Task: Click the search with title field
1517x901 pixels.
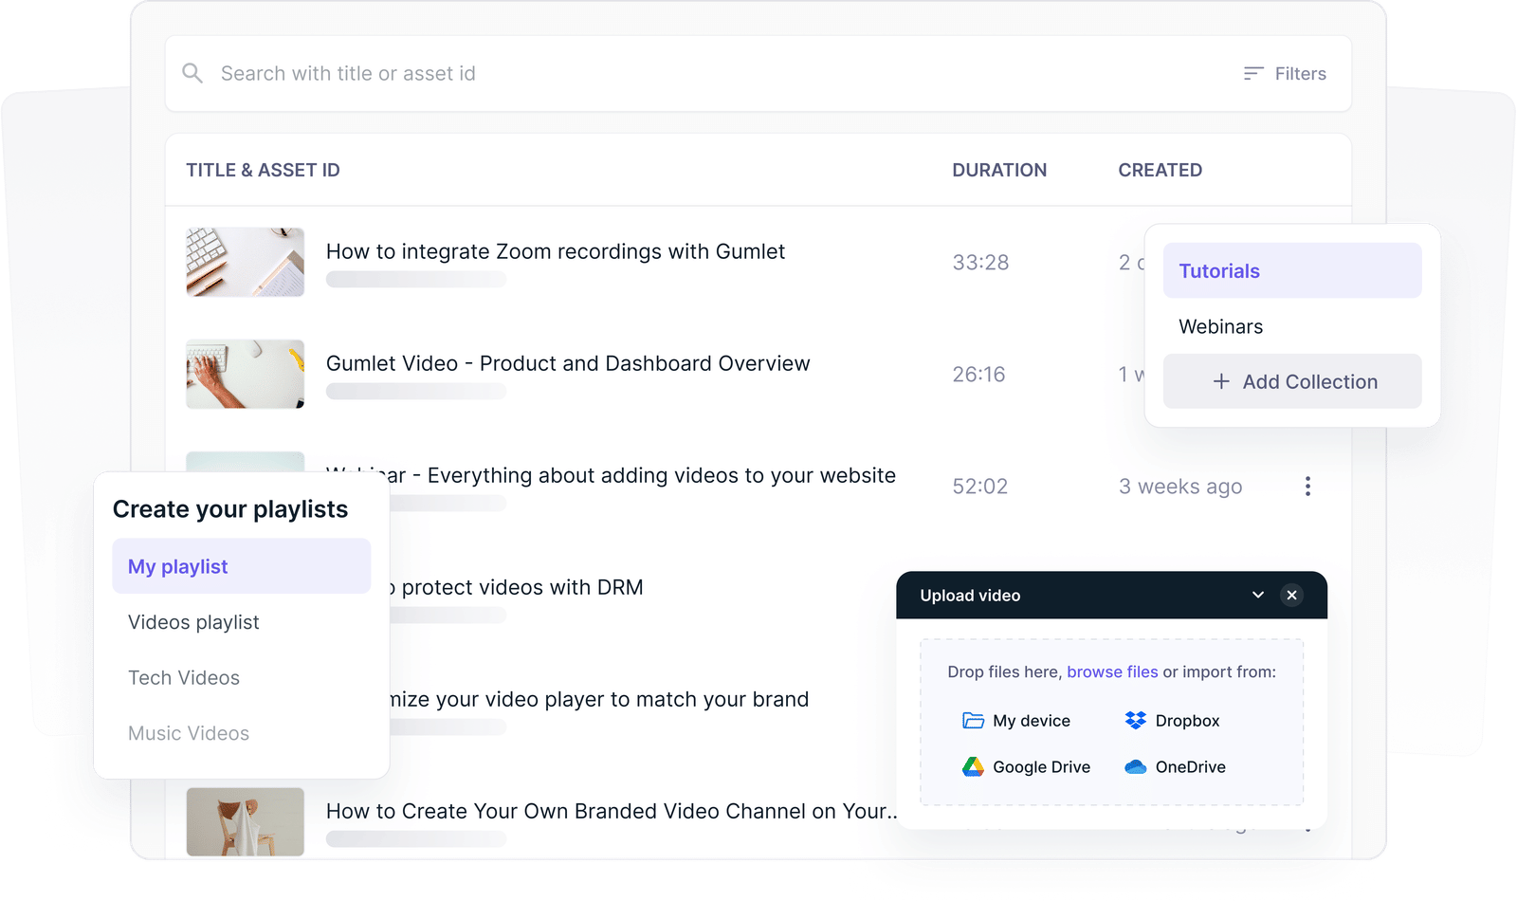Action: pyautogui.click(x=379, y=73)
